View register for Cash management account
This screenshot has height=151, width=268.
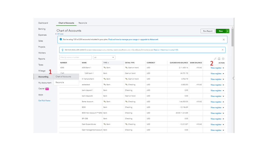click(x=216, y=130)
